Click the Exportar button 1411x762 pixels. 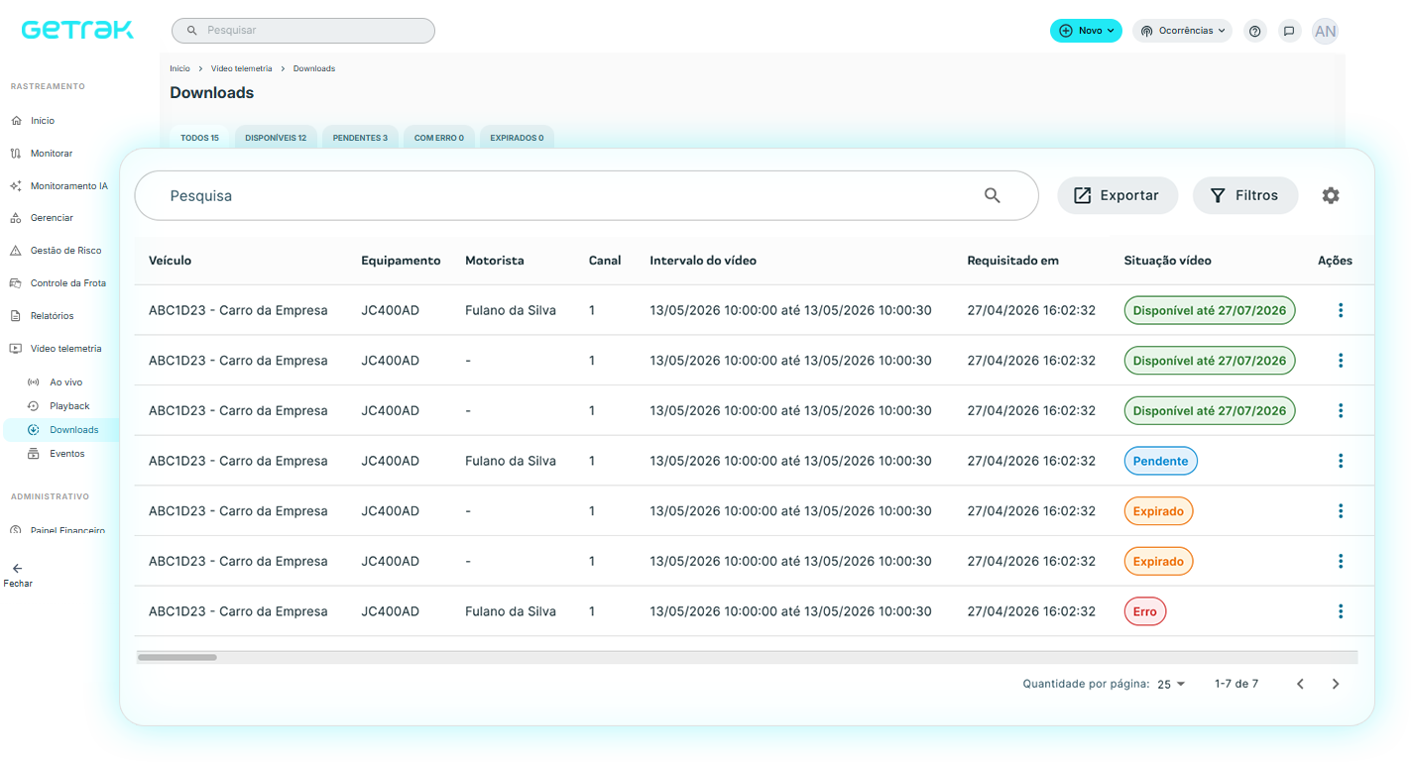[1117, 195]
